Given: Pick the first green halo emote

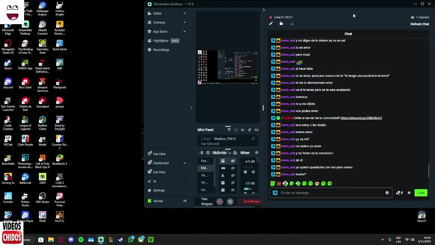Looking at the screenshot, I should [273, 183].
